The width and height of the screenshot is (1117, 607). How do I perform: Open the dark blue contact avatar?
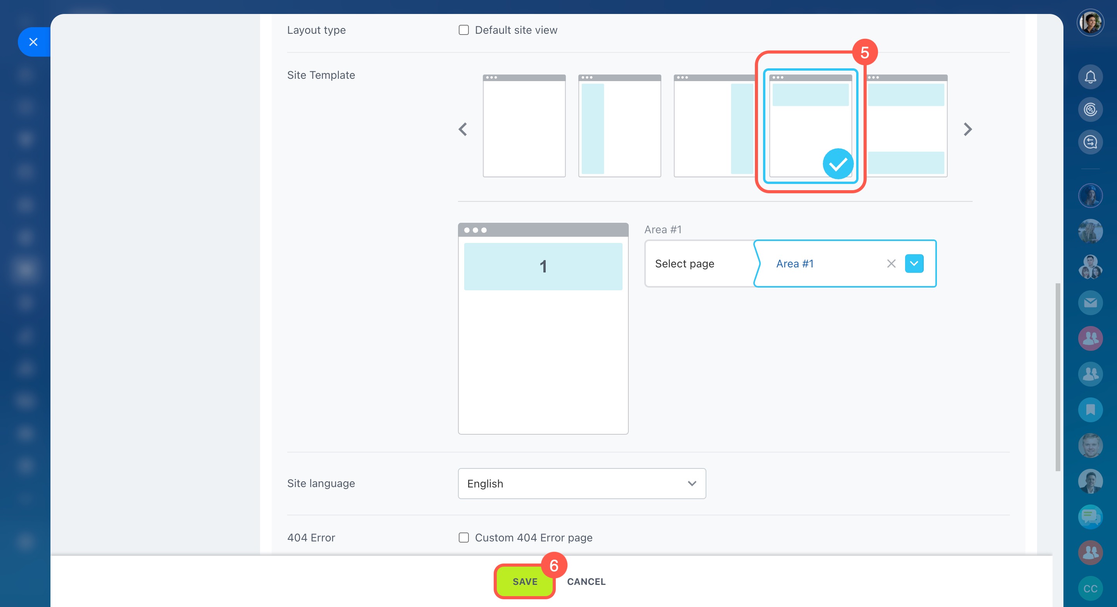(x=1090, y=196)
